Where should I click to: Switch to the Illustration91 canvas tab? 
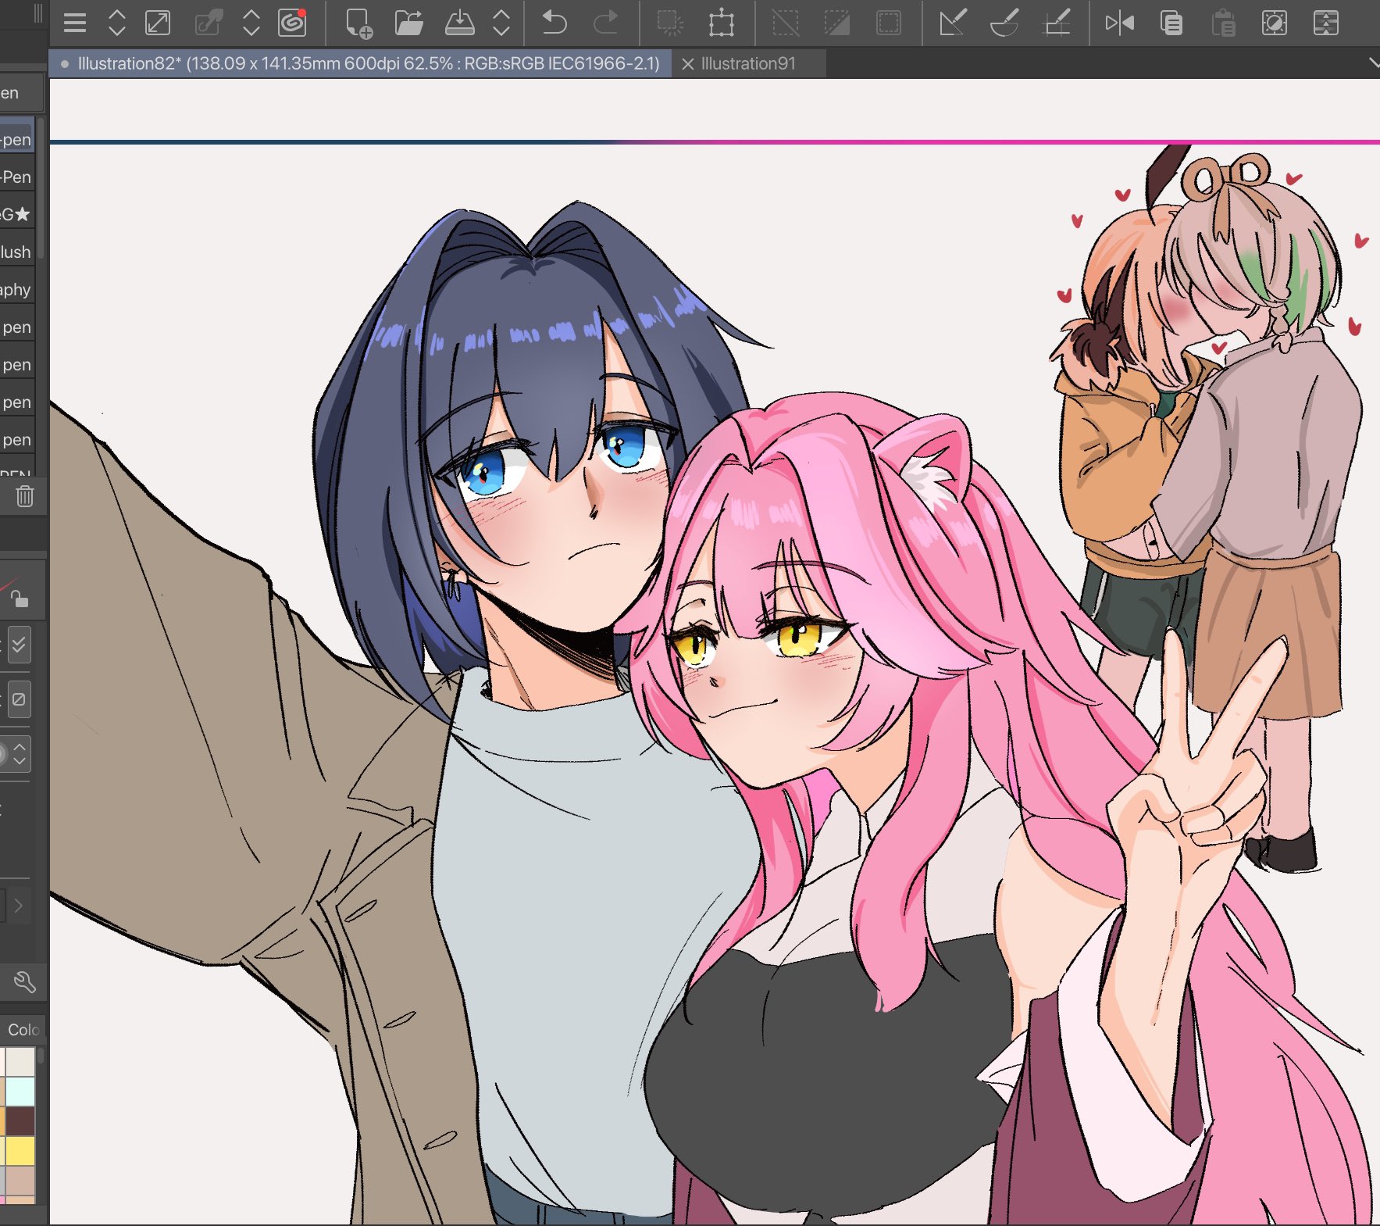tap(748, 63)
